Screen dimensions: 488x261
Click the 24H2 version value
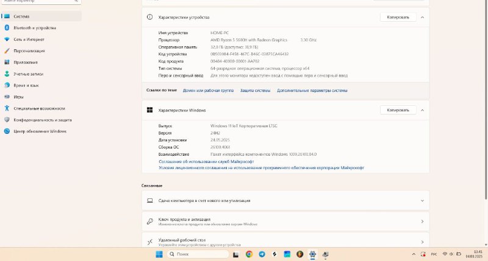[215, 133]
